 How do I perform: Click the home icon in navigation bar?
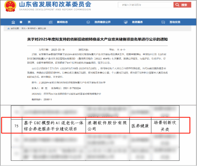[x=13, y=22]
